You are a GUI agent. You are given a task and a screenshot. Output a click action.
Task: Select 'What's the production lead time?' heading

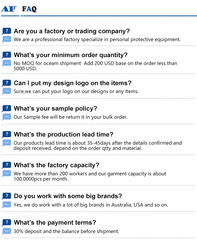[x=64, y=135]
